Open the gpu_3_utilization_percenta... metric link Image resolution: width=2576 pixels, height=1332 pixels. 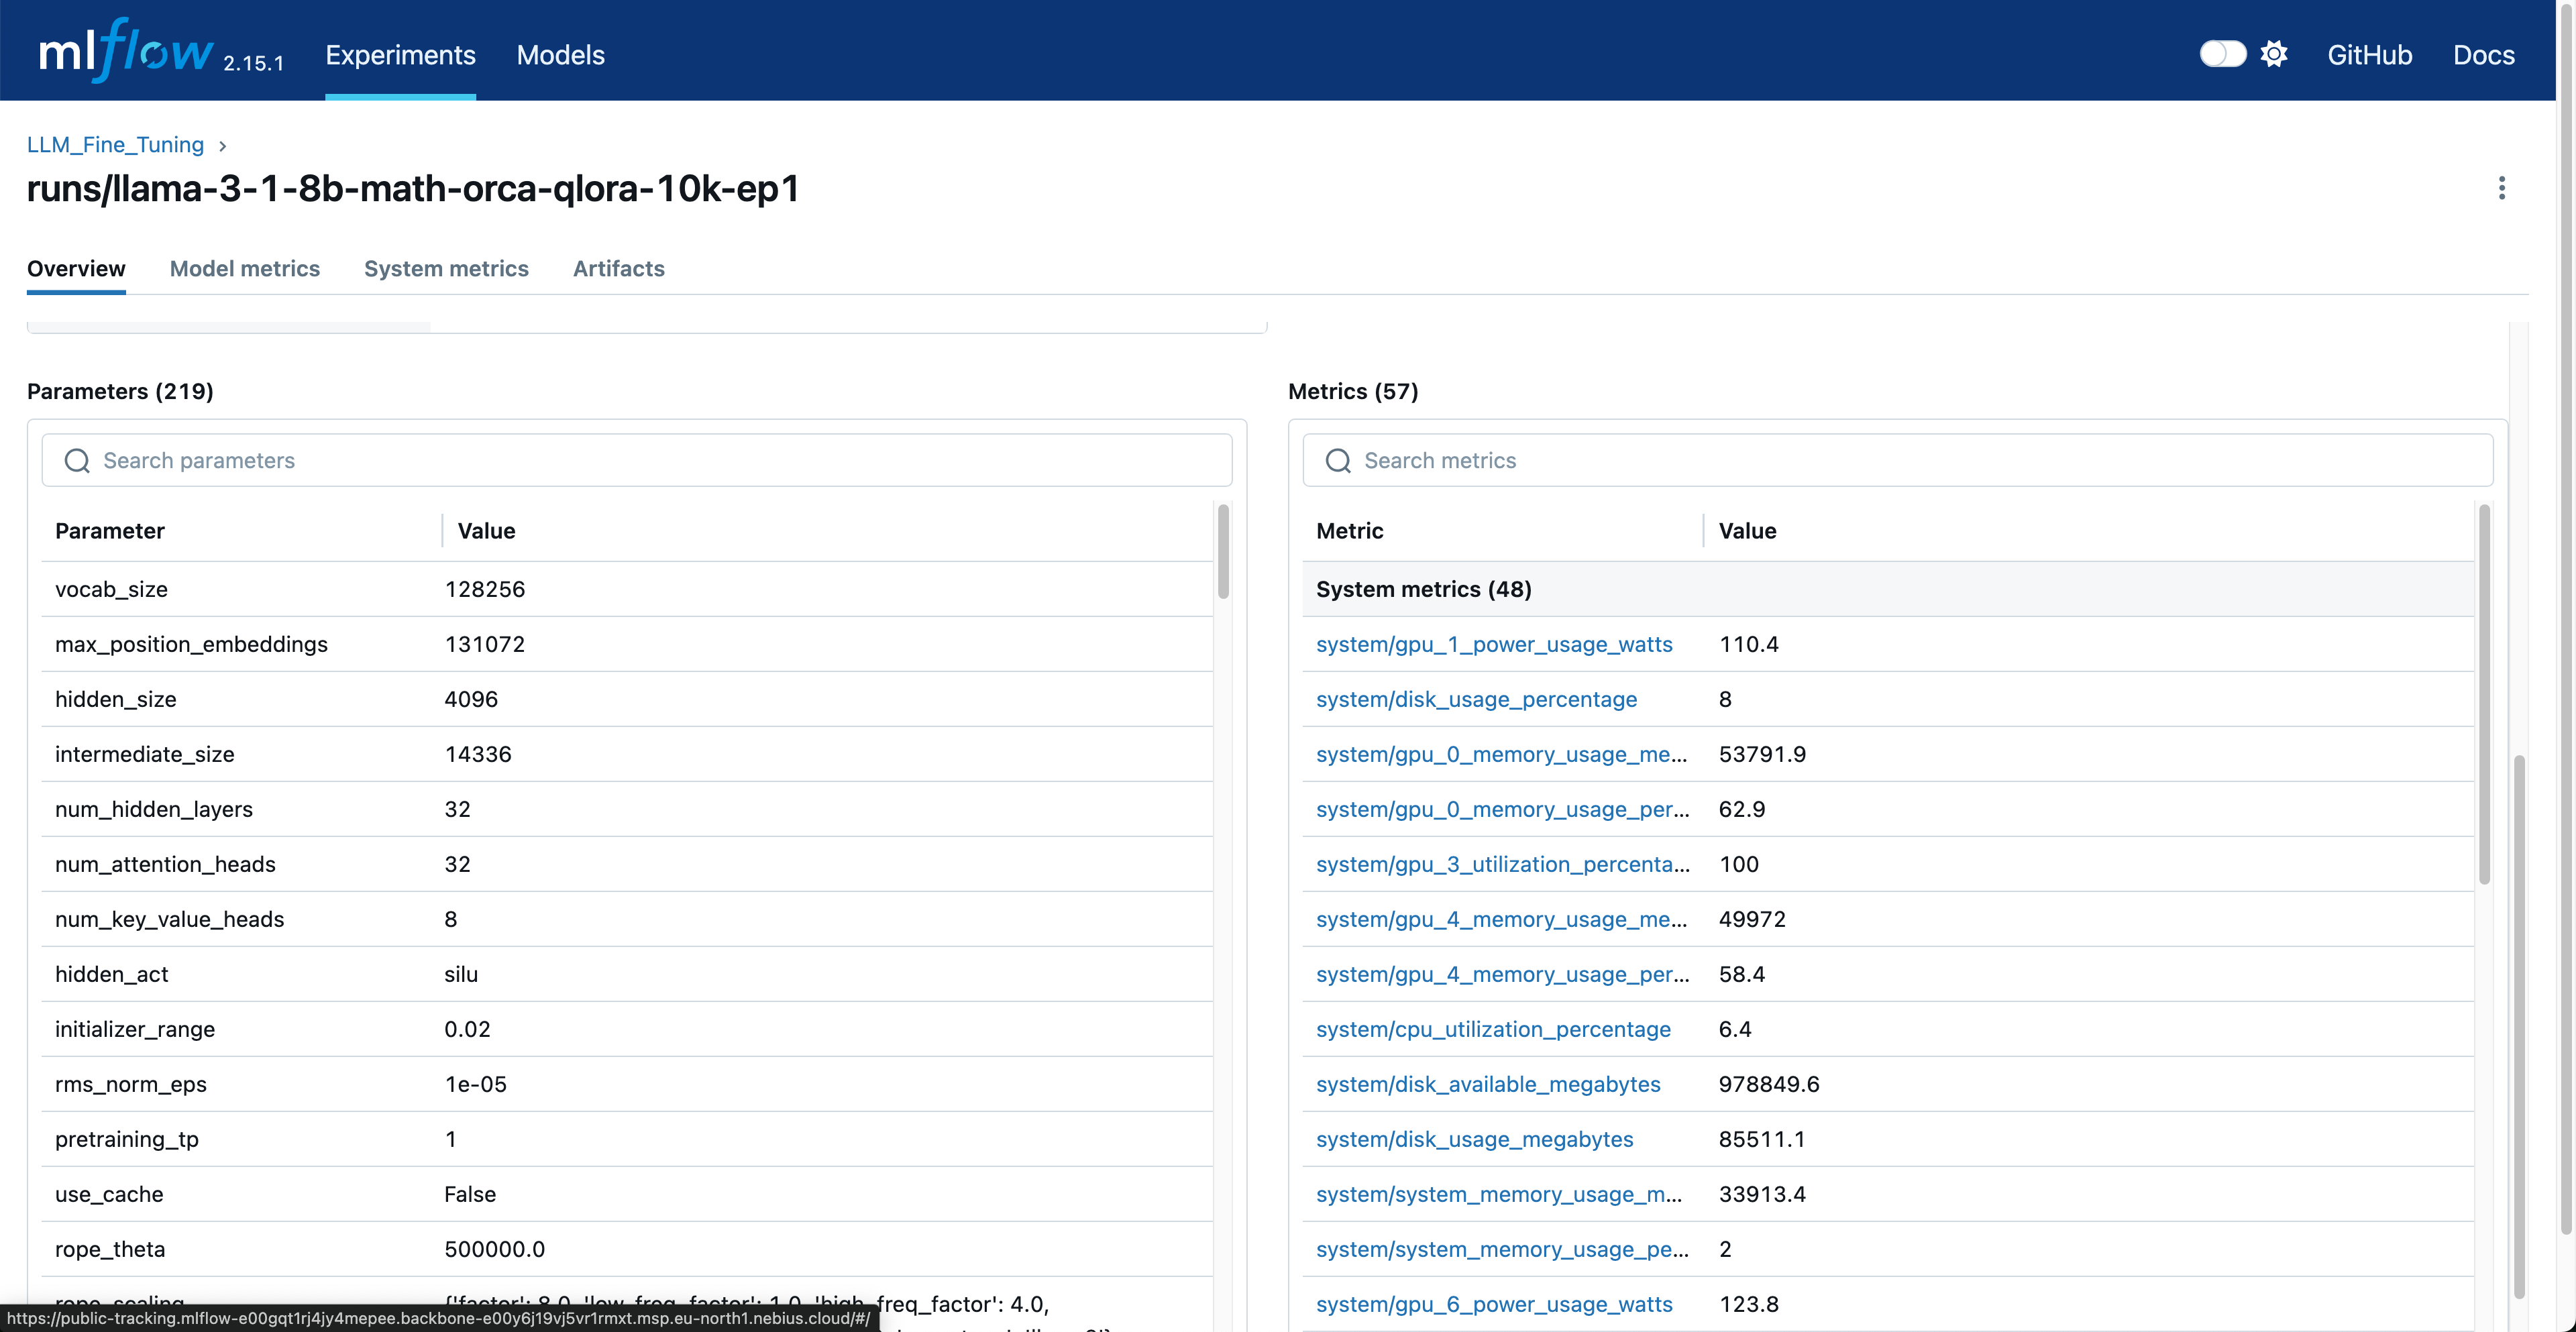(1503, 864)
